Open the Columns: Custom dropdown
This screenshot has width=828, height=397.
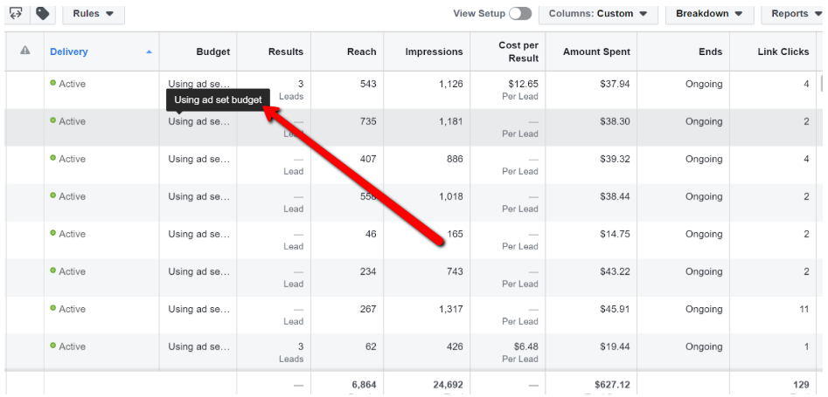(598, 14)
